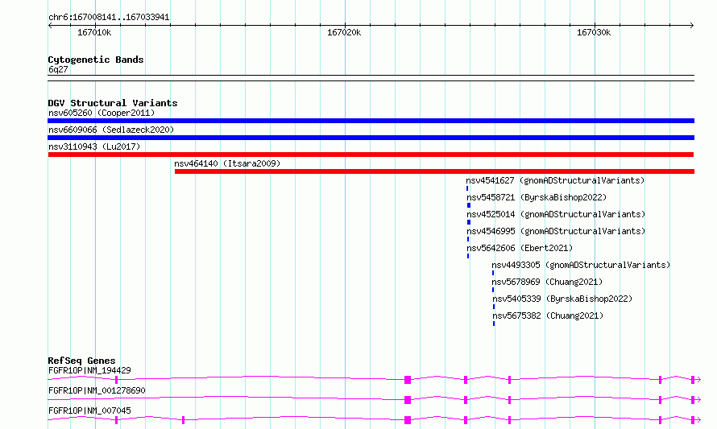The width and height of the screenshot is (717, 429).
Task: Open variant nsv5675382 (Chuang2021)
Action: (x=548, y=316)
